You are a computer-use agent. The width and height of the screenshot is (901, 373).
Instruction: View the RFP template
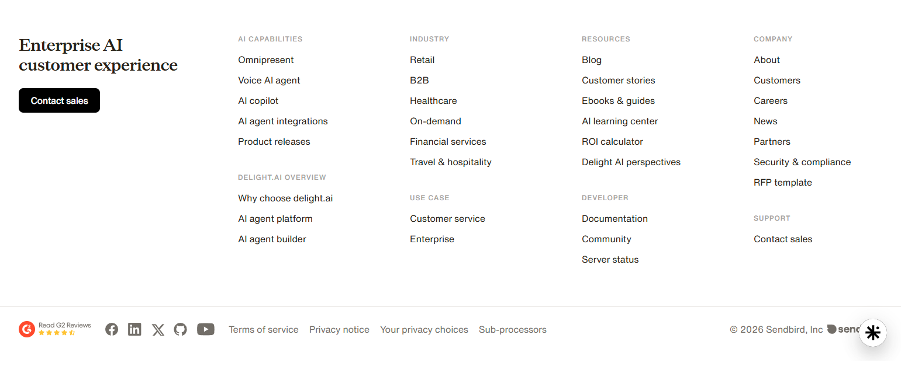coord(782,182)
